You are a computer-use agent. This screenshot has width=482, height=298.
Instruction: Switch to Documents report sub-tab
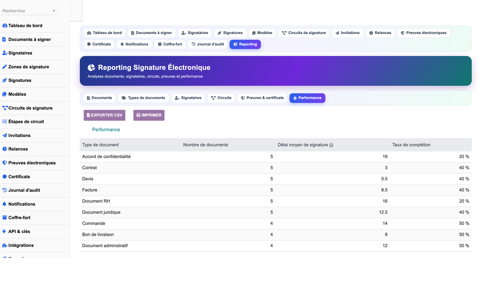pyautogui.click(x=99, y=98)
